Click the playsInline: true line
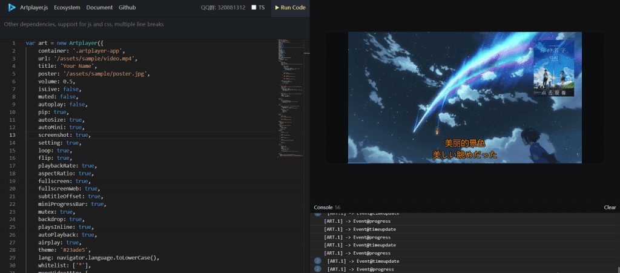Image resolution: width=620 pixels, height=273 pixels. click(66, 227)
